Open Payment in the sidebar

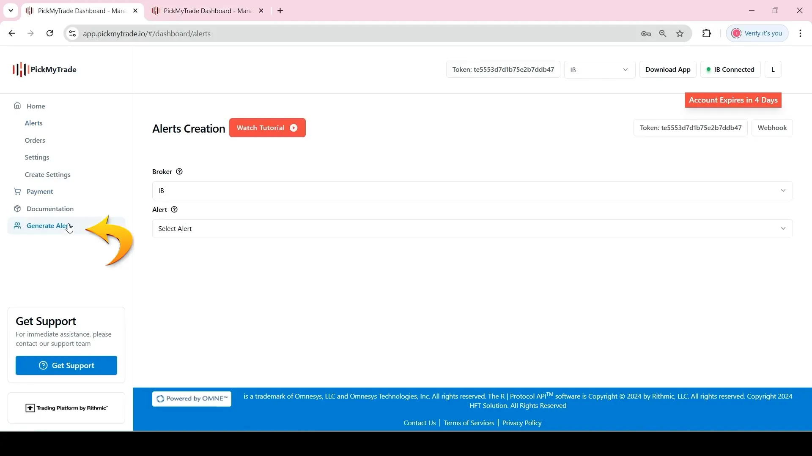pos(40,191)
